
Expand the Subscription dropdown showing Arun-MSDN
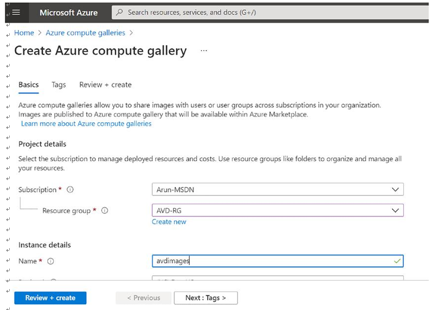278,189
